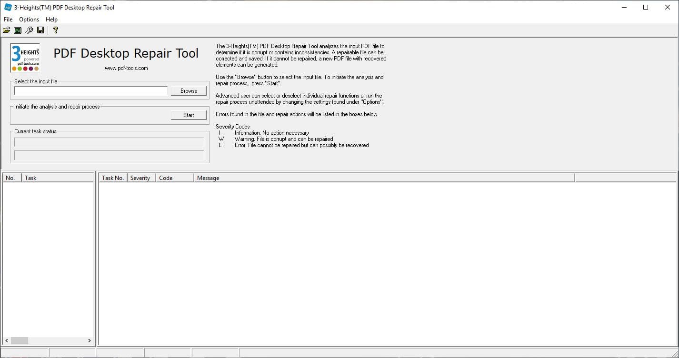The height and width of the screenshot is (358, 679).
Task: Click the 'Current task status' label
Action: [35, 131]
